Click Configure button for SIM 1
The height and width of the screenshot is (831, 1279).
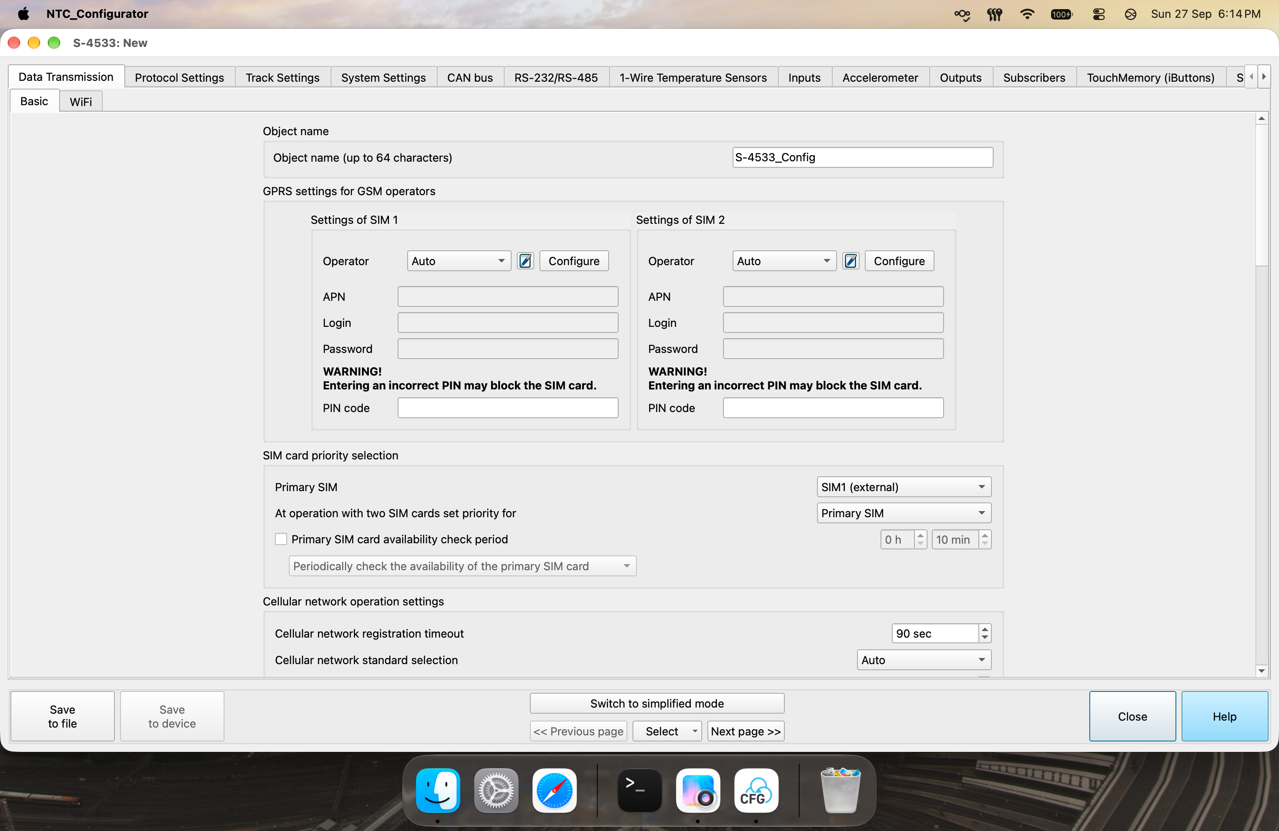pos(574,261)
